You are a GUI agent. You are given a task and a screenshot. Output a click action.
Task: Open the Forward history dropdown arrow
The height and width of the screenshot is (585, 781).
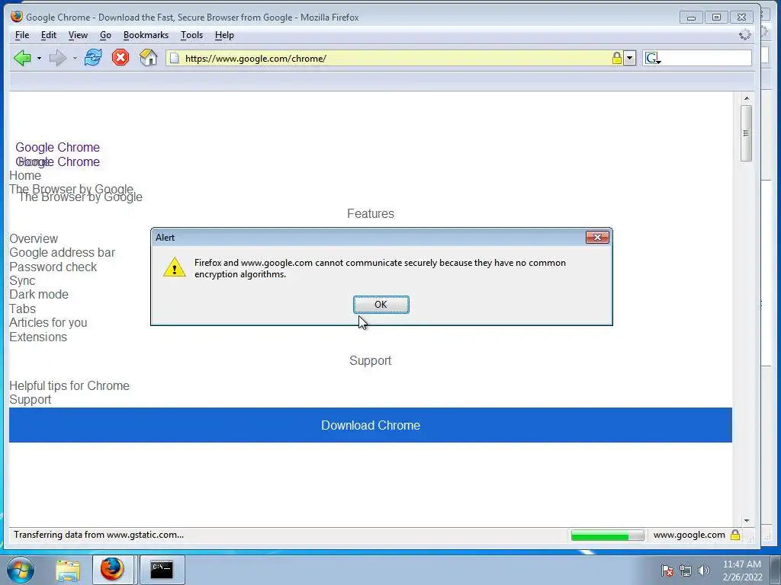point(75,58)
